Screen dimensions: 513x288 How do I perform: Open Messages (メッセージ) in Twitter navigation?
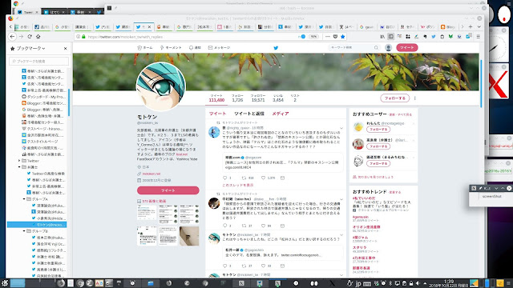pyautogui.click(x=219, y=48)
